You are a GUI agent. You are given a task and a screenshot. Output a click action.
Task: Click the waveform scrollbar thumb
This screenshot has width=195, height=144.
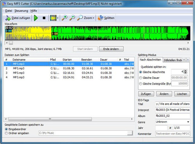click(11, 43)
